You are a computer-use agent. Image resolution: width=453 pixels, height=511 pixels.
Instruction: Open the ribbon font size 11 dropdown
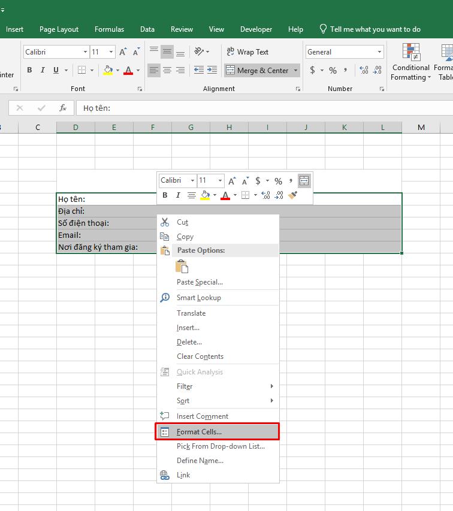tap(111, 52)
